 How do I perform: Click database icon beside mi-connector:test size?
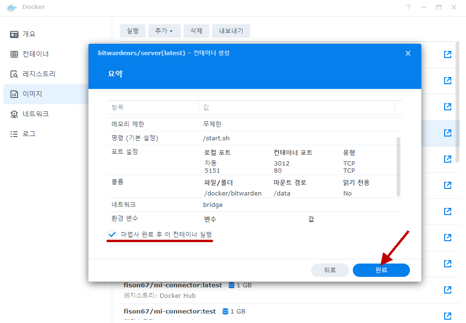click(x=225, y=312)
